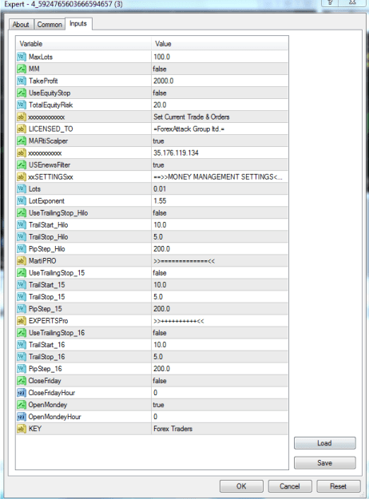Click the LICENSED_TO string type icon
This screenshot has height=499, width=369.
[x=22, y=129]
